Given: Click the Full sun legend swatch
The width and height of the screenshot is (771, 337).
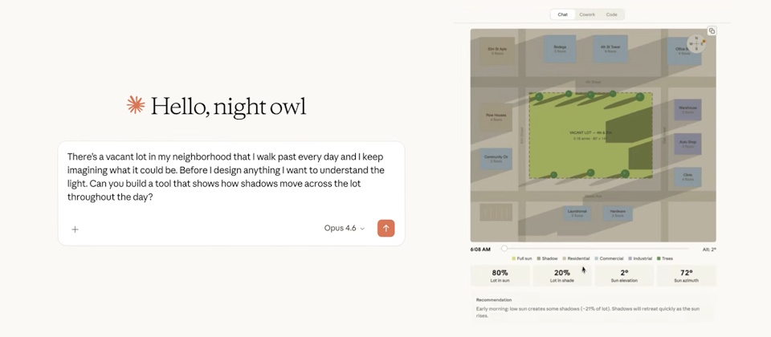Looking at the screenshot, I should point(514,258).
